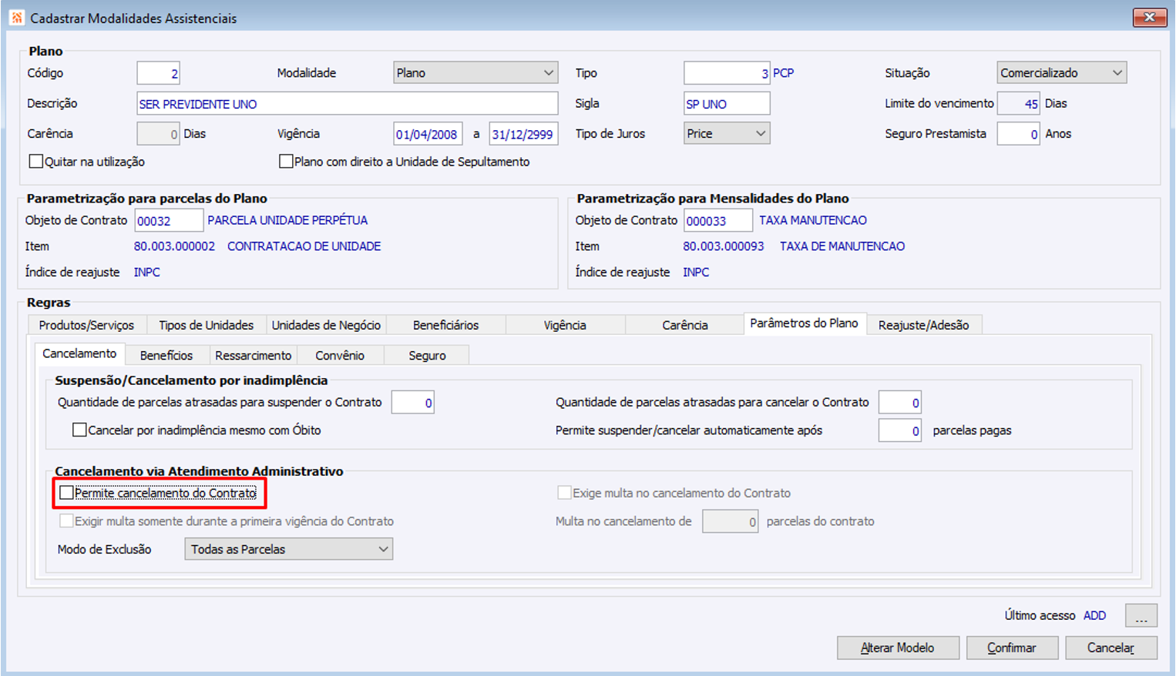Click the Multa no cancelamento de field

pyautogui.click(x=730, y=521)
